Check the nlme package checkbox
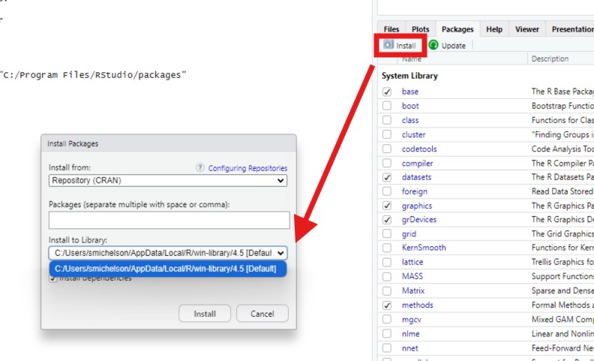This screenshot has width=594, height=361. click(387, 334)
